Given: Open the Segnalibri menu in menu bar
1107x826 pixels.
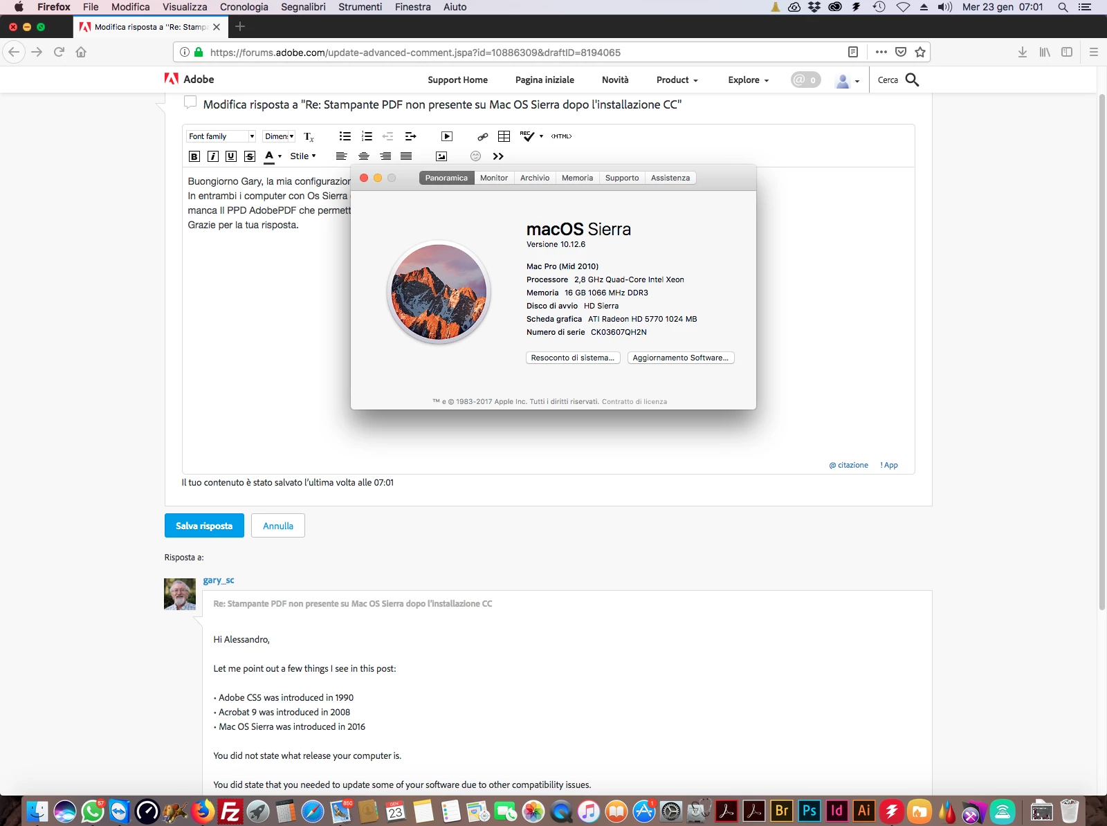Looking at the screenshot, I should [303, 7].
